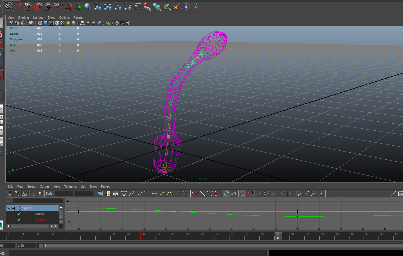
Task: Click the first Stats input field
Action: (64, 193)
